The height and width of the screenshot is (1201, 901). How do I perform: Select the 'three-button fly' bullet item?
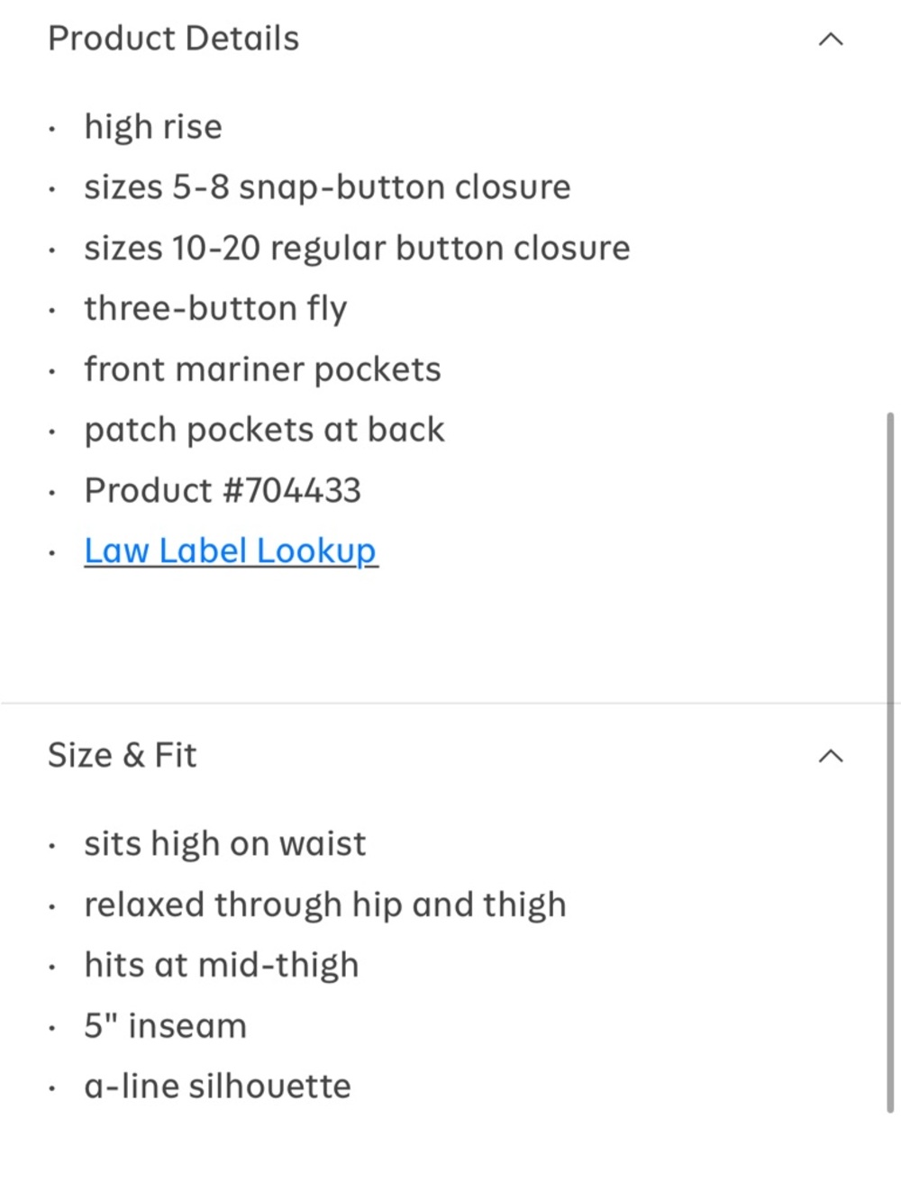pos(215,308)
